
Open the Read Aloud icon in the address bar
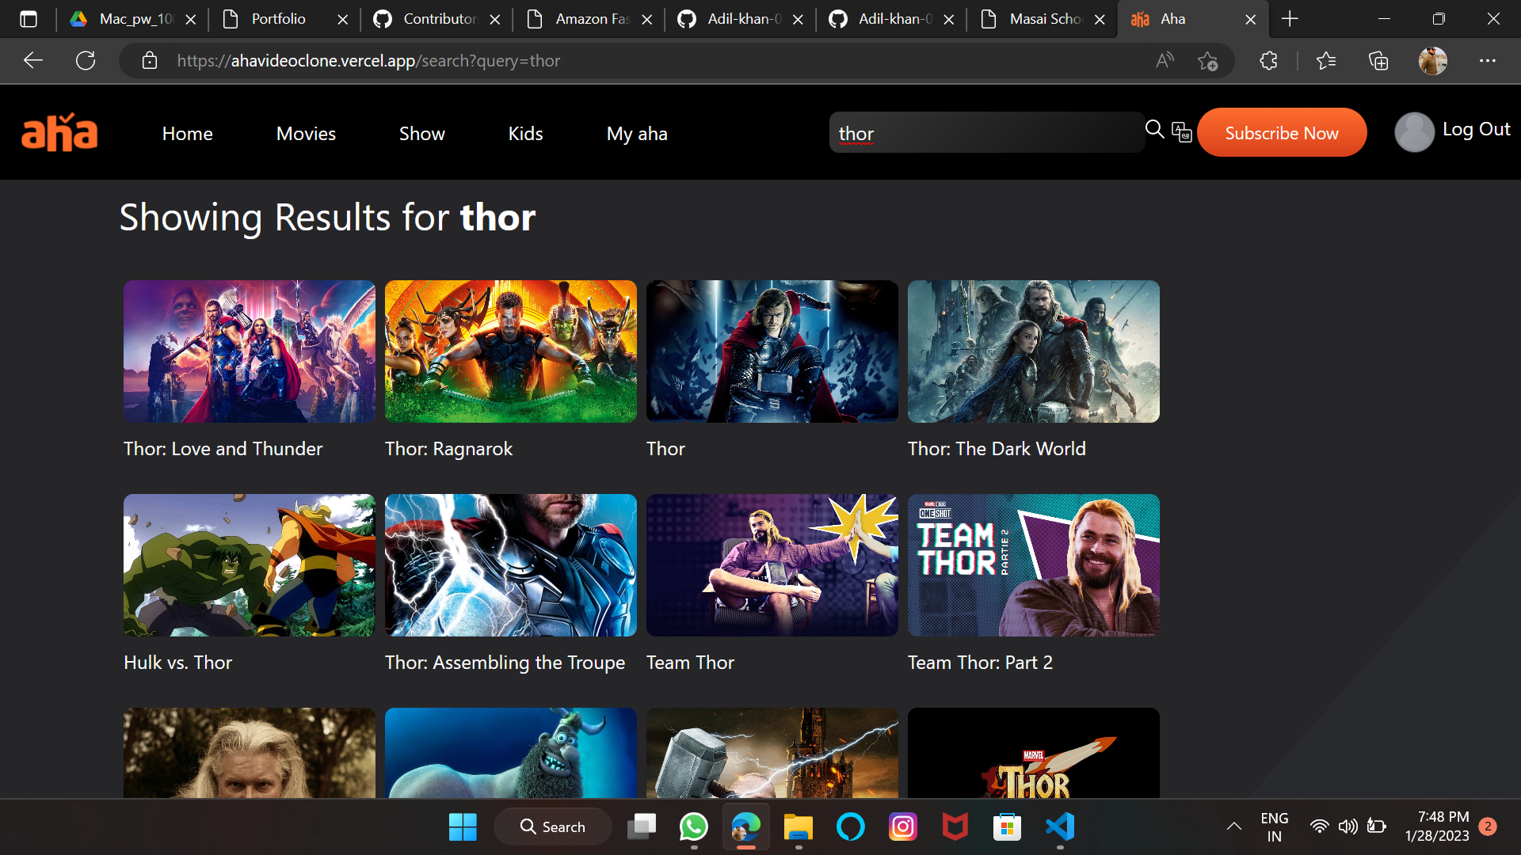pos(1164,60)
